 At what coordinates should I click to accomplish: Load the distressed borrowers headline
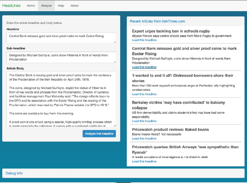point(144,94)
